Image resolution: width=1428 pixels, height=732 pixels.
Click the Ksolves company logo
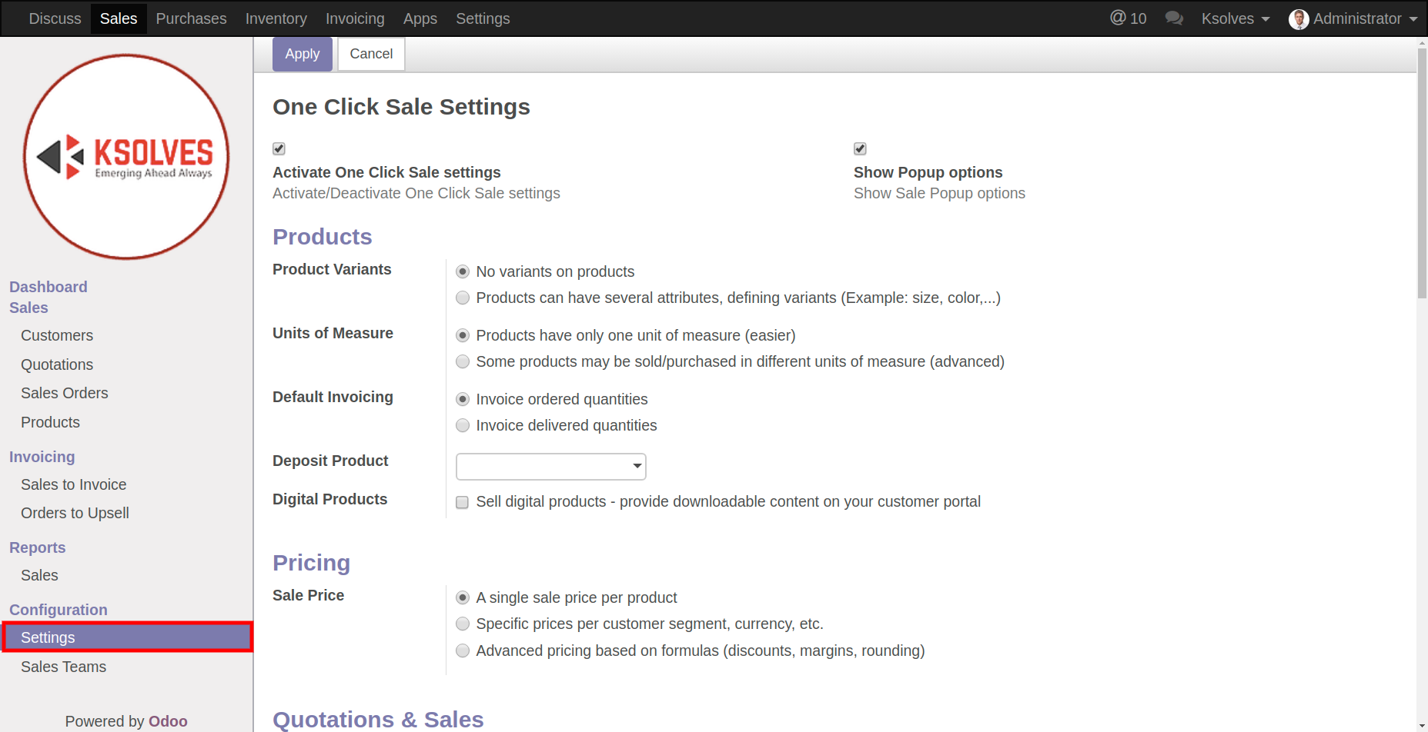(126, 157)
